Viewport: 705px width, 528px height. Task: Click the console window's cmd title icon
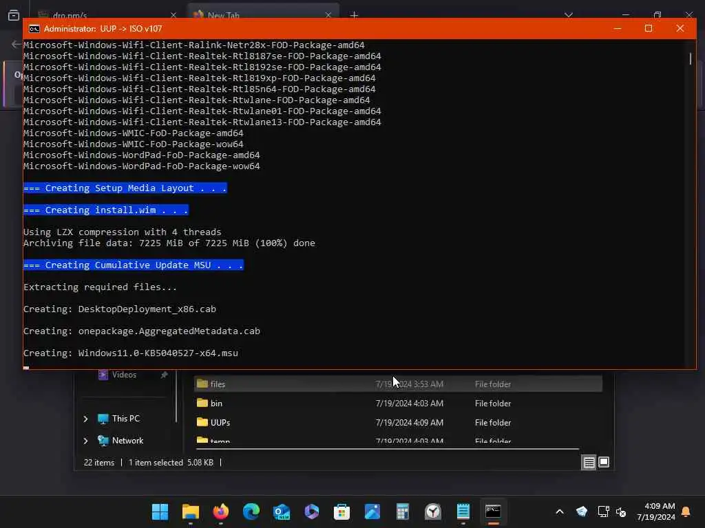coord(34,29)
